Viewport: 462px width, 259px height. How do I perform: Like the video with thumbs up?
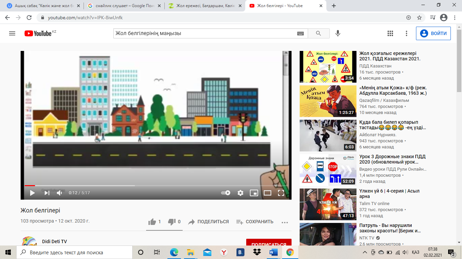(152, 222)
